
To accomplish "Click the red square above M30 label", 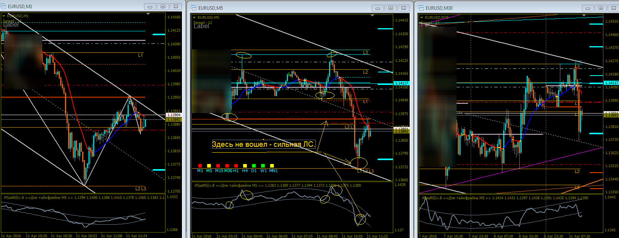I will pos(227,166).
